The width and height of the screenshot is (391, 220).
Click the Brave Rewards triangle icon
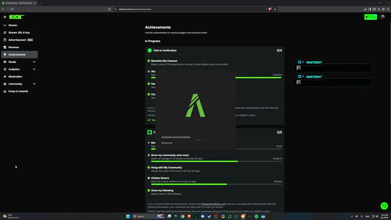click(275, 9)
